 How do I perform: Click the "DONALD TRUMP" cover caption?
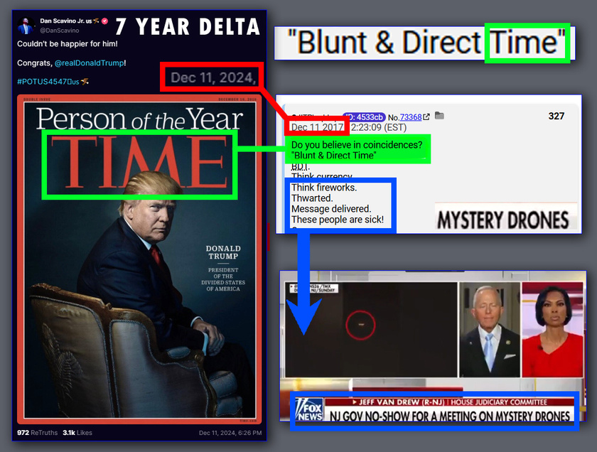pos(223,252)
